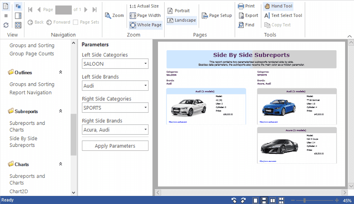Click the white Audi car image
This screenshot has width=354, height=204.
click(x=189, y=108)
